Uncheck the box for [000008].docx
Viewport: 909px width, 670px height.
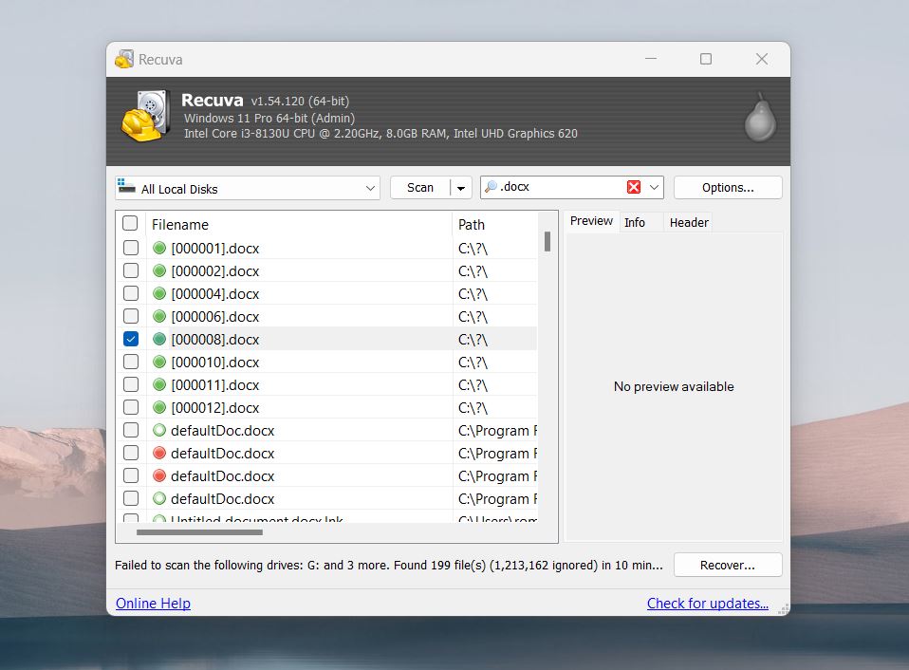click(x=131, y=339)
